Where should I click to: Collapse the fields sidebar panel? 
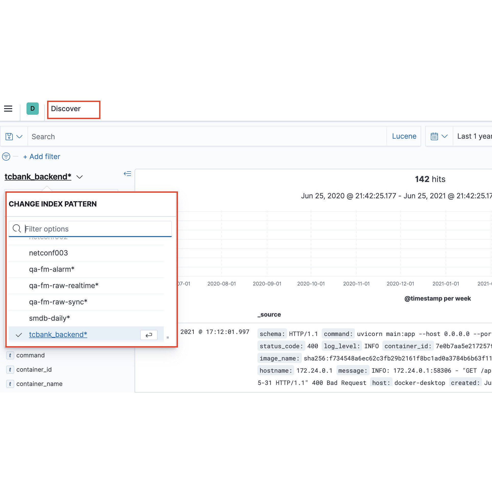coord(127,174)
